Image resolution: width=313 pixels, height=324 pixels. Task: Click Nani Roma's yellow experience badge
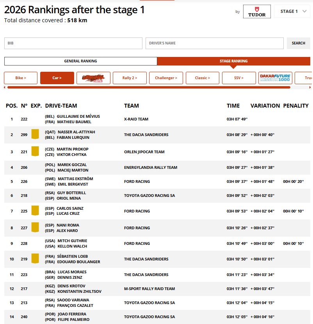(35, 227)
